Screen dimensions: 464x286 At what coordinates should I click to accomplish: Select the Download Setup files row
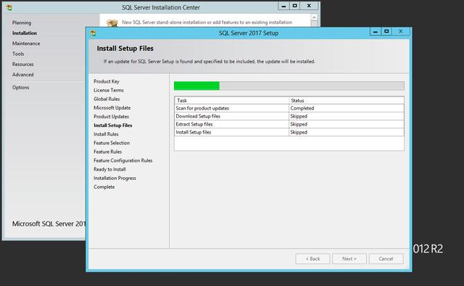[289, 116]
